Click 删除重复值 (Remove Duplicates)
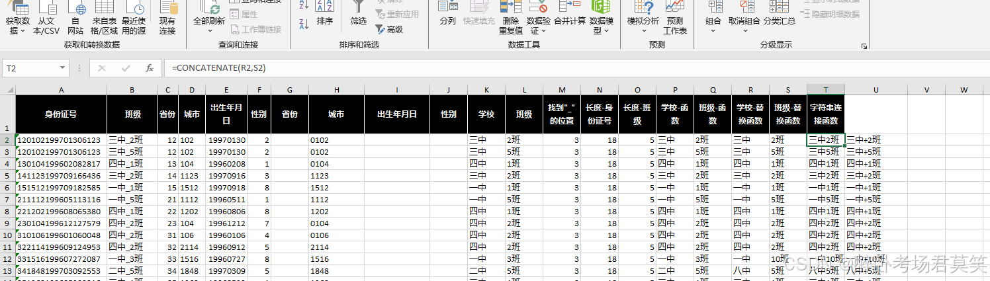This screenshot has height=281, width=990. click(x=511, y=19)
